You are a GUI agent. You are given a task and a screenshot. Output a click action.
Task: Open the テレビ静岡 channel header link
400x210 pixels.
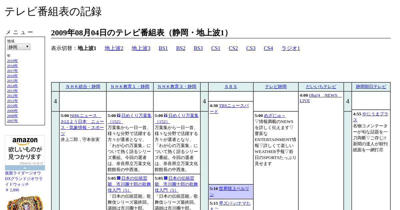tap(276, 87)
